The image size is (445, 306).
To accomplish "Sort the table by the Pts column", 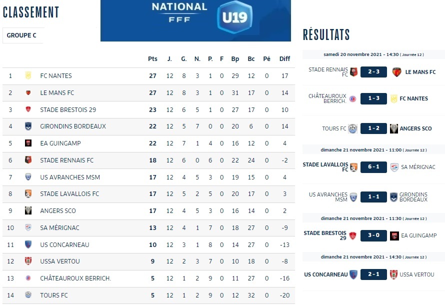I will tap(152, 59).
